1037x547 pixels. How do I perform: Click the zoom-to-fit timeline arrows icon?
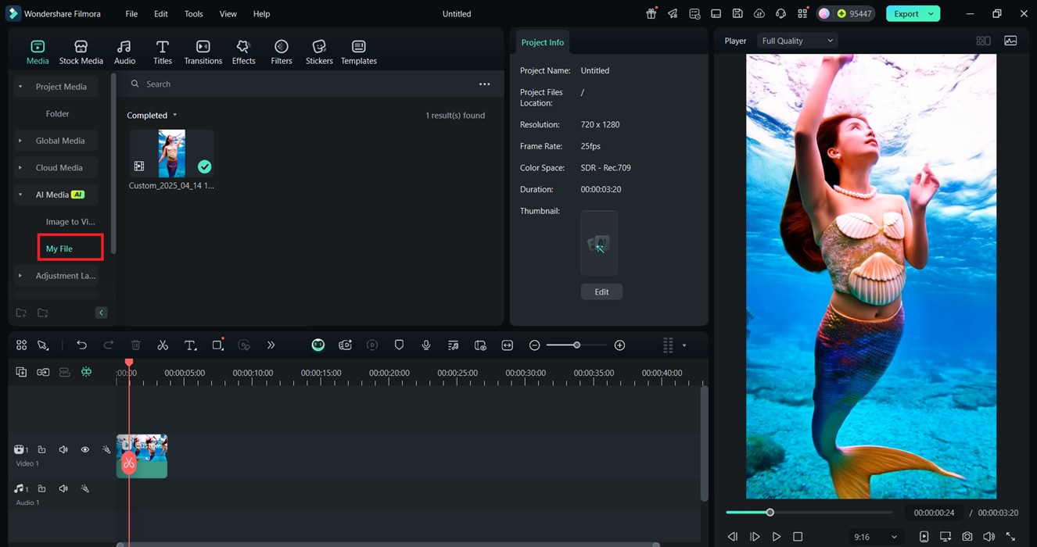coord(508,345)
